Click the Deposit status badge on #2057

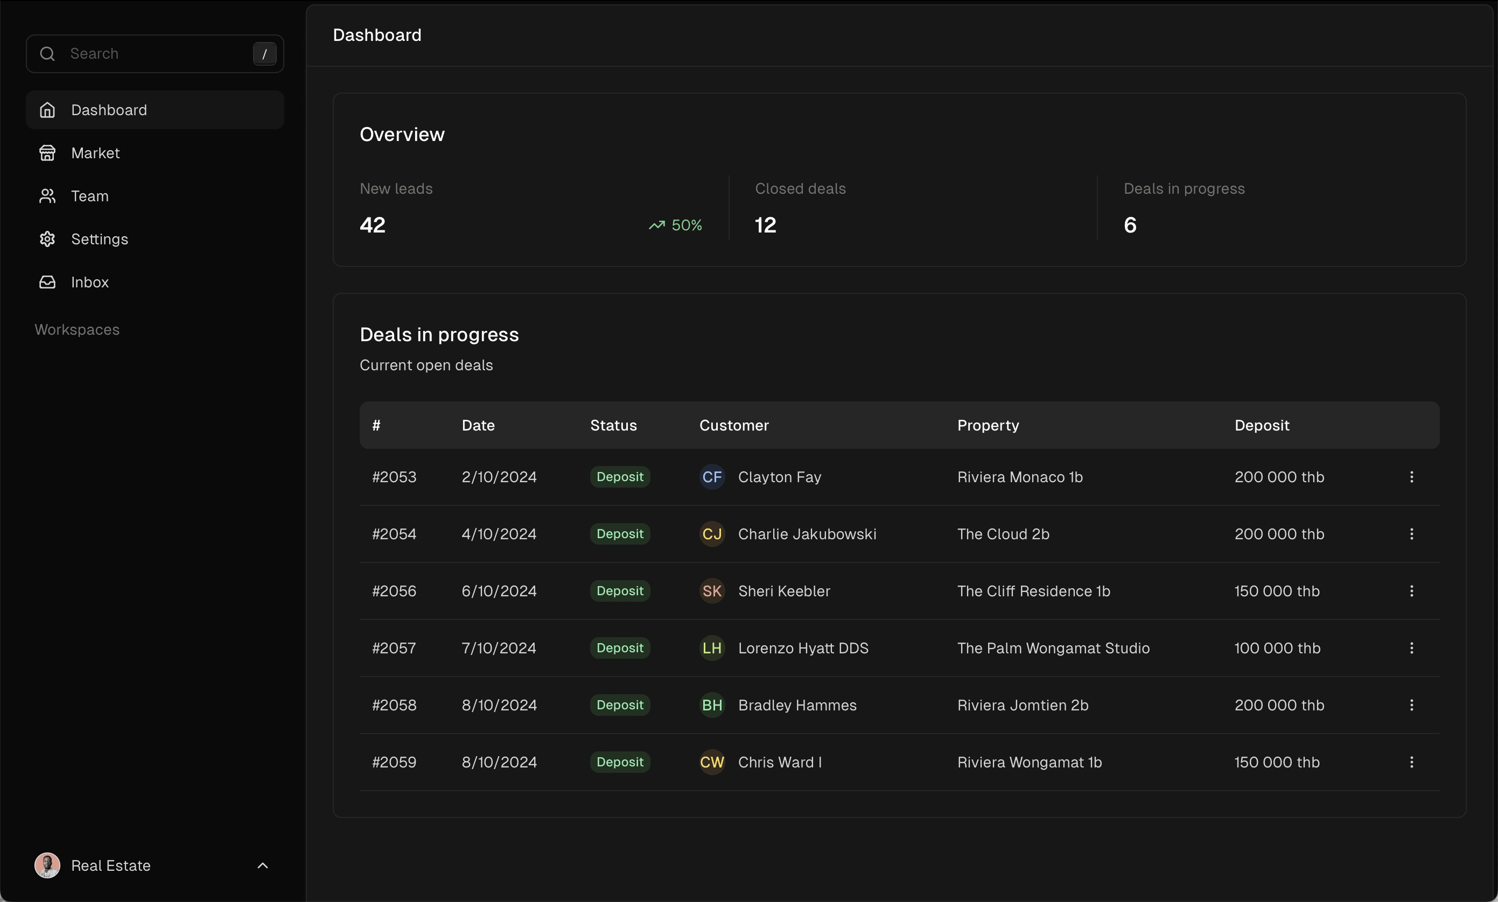tap(620, 648)
